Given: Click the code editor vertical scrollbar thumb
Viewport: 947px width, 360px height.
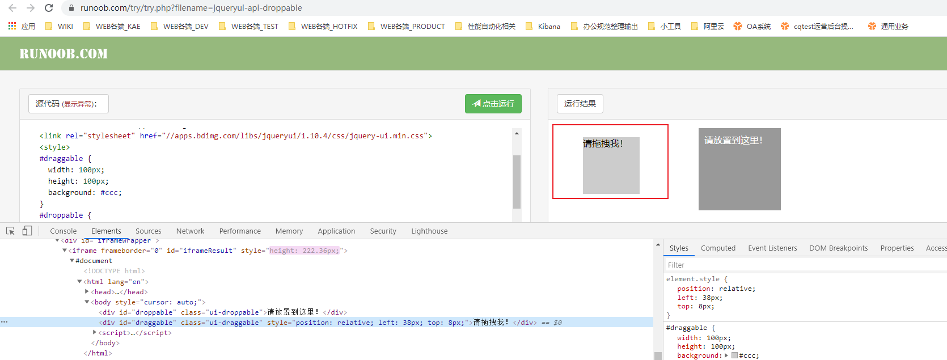Looking at the screenshot, I should point(517,182).
